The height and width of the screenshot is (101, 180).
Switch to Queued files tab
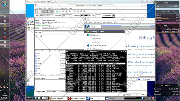(40, 92)
